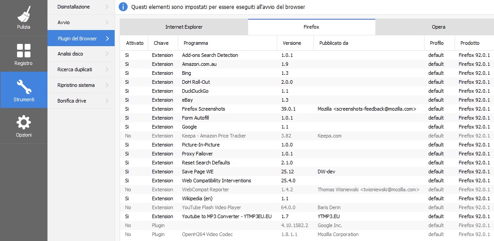Image resolution: width=494 pixels, height=241 pixels.
Task: Expand the Avvio chevron arrow
Action: click(x=107, y=23)
